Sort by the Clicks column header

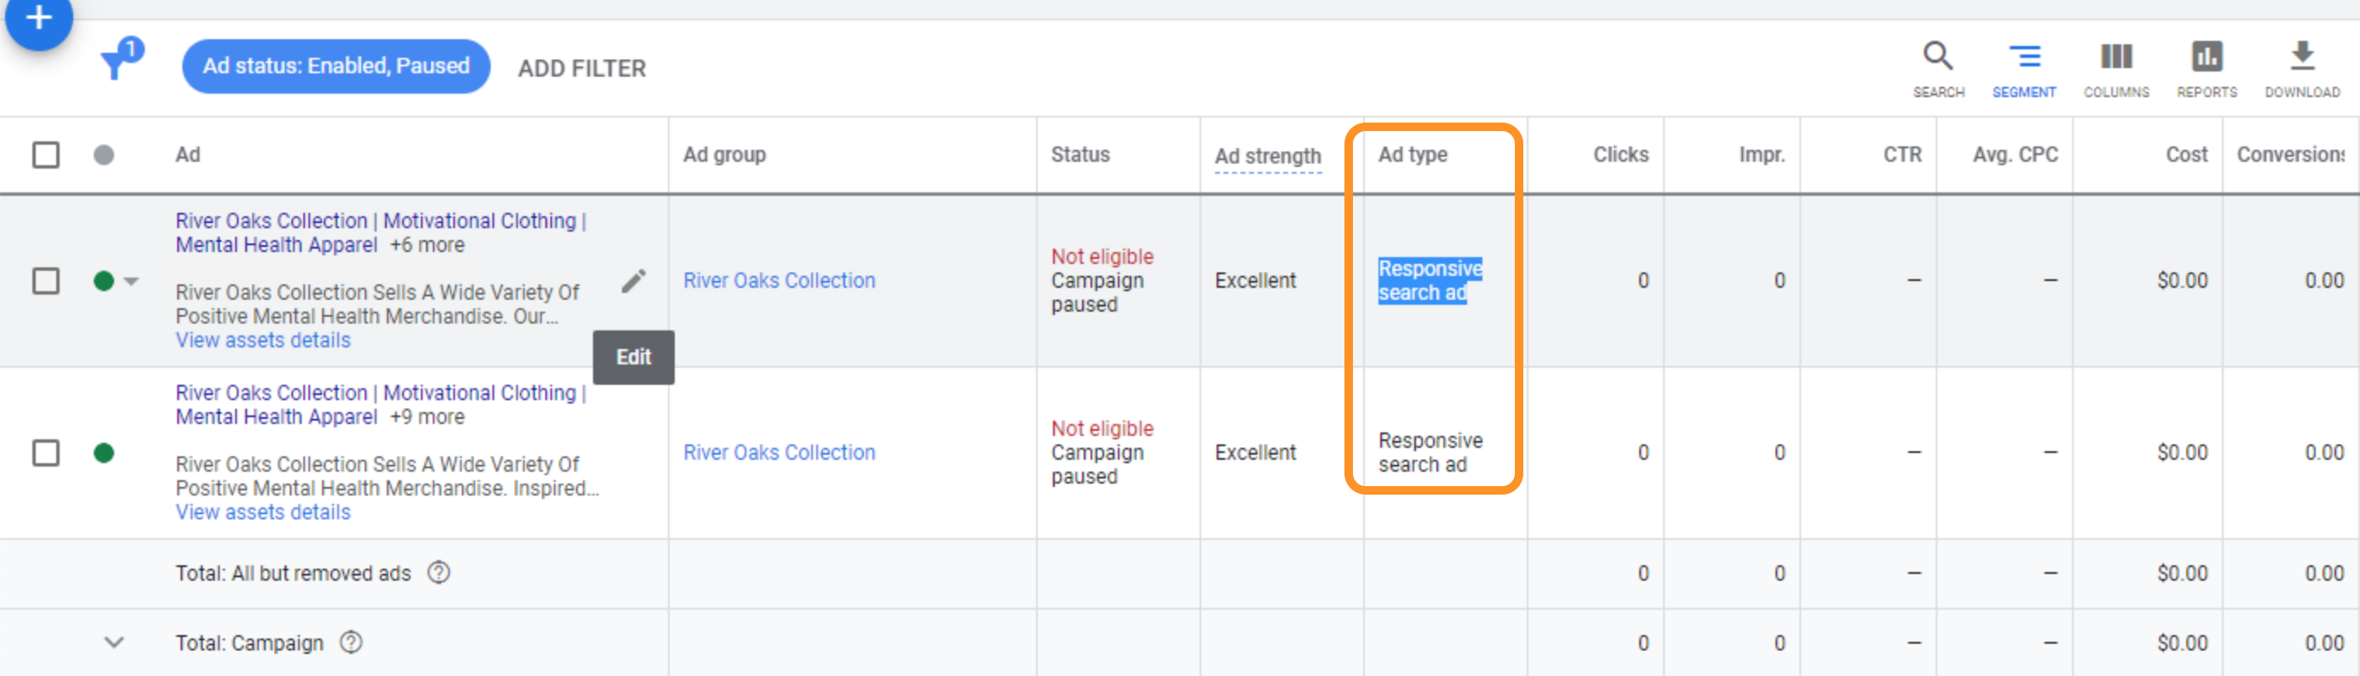[x=1620, y=155]
